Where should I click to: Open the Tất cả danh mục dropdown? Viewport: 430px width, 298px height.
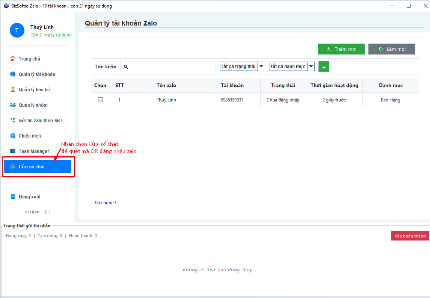[x=311, y=67]
